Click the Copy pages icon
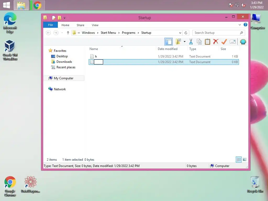The width and height of the screenshot is (268, 201). [x=199, y=42]
